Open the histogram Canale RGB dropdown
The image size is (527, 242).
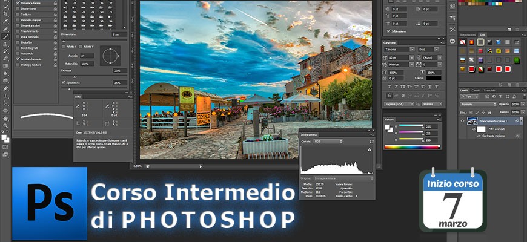pos(328,142)
